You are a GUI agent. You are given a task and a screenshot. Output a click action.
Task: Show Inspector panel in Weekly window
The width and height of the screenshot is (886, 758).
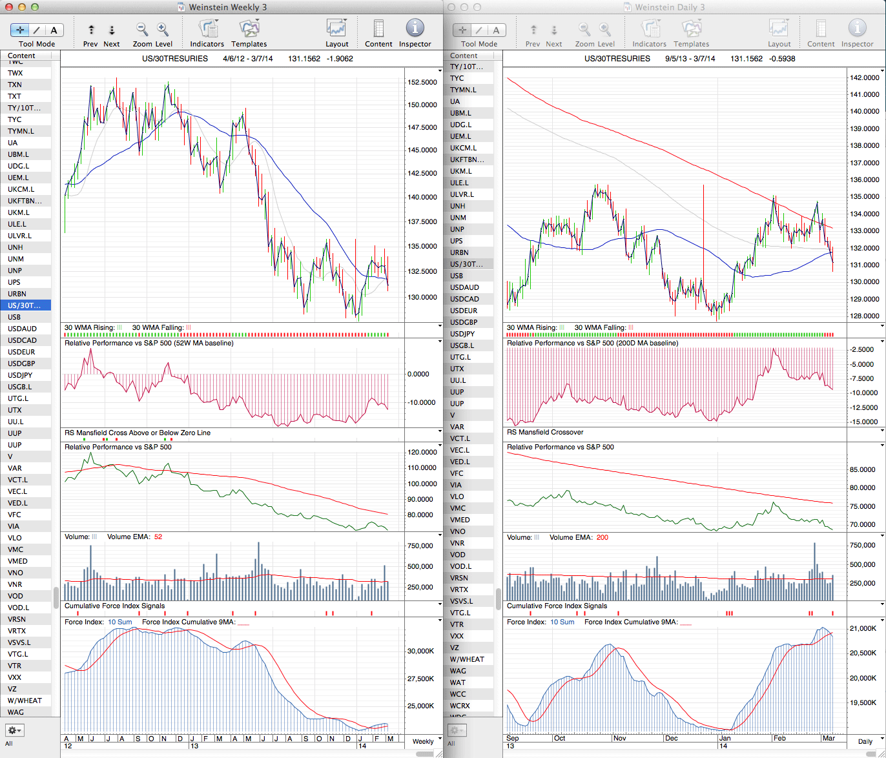click(415, 29)
